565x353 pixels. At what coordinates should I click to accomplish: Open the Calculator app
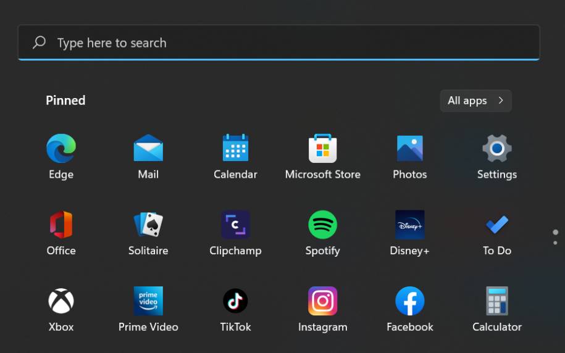click(497, 301)
